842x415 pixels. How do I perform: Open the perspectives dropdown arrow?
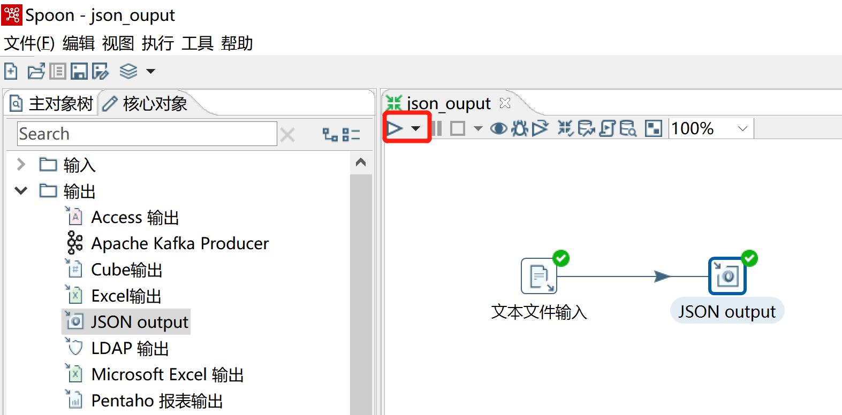pos(151,71)
